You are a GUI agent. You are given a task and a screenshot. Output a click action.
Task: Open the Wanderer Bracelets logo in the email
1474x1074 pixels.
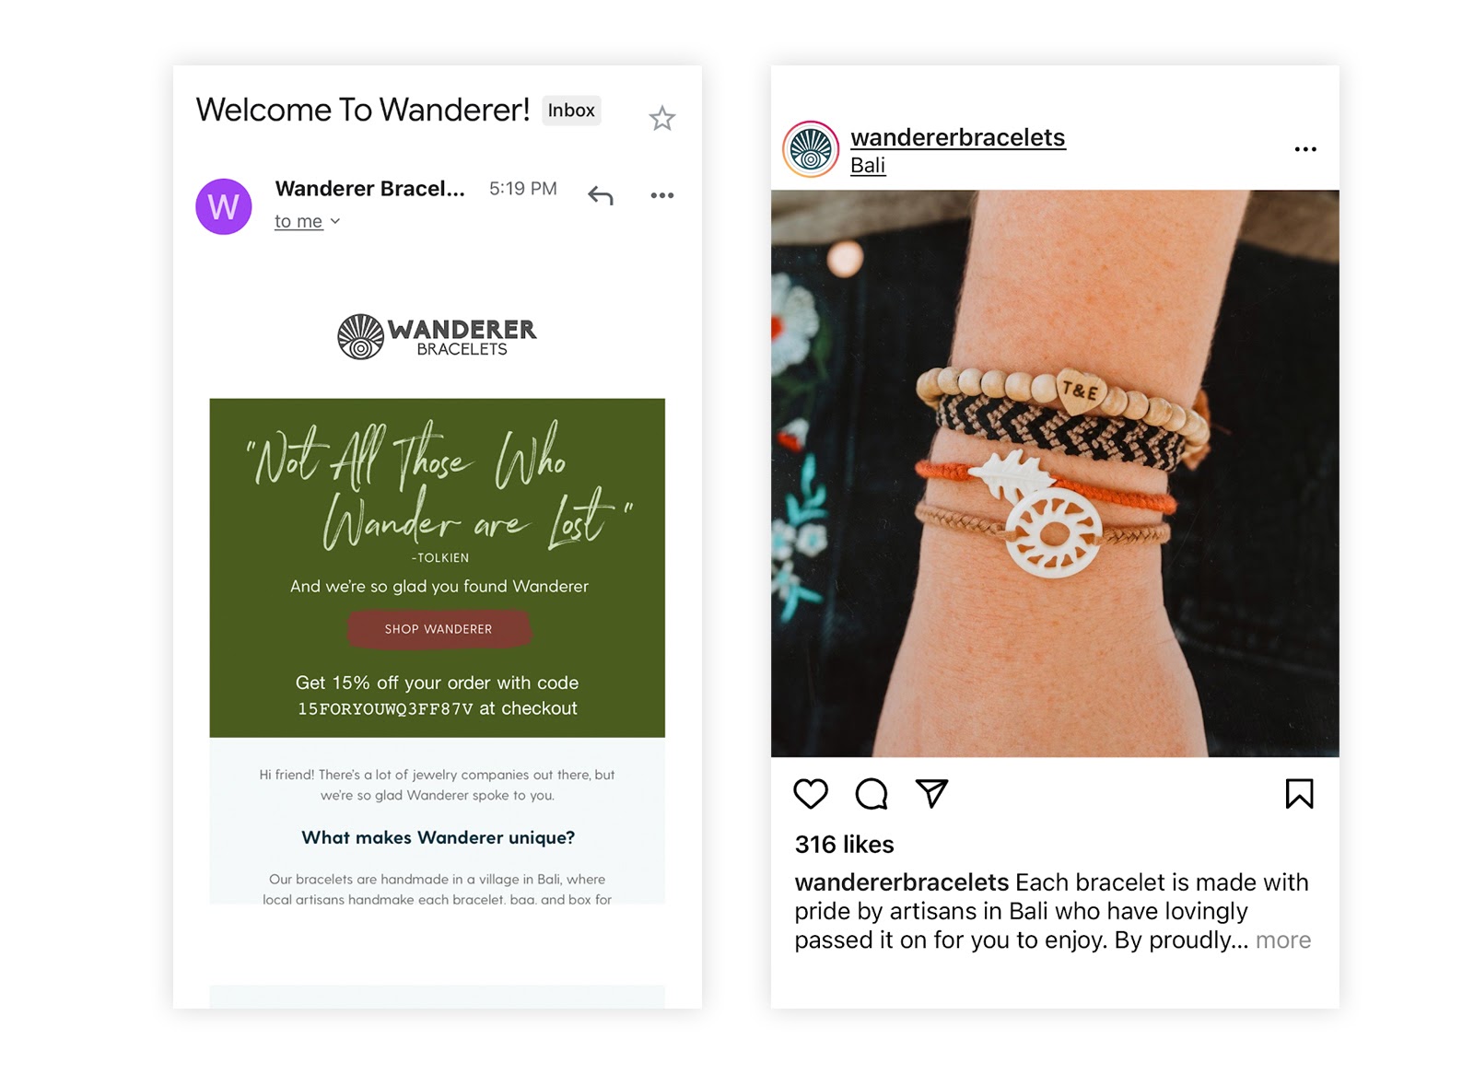437,336
